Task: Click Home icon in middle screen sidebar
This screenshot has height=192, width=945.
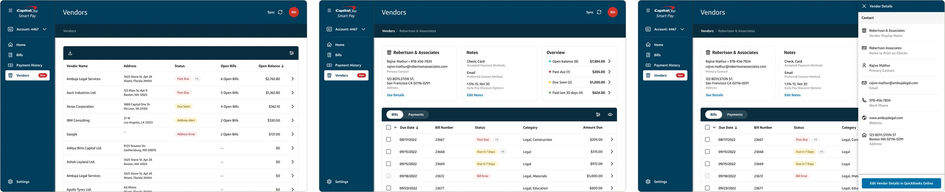Action: pos(330,45)
